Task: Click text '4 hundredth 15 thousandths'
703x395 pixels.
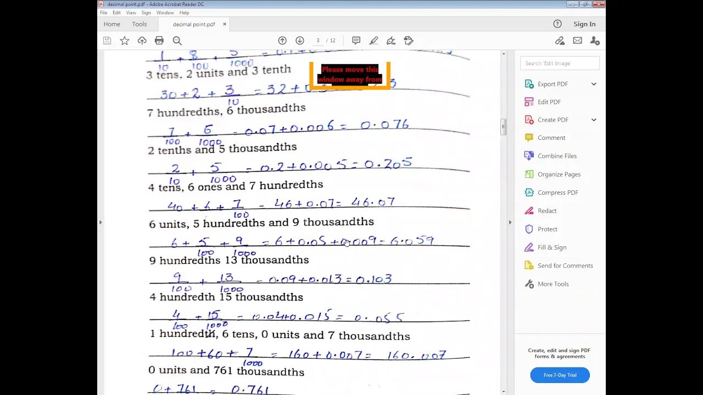Action: point(226,297)
